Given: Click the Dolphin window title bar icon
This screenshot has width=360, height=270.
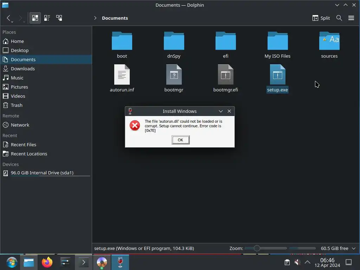Looking at the screenshot, I should (x=5, y=5).
